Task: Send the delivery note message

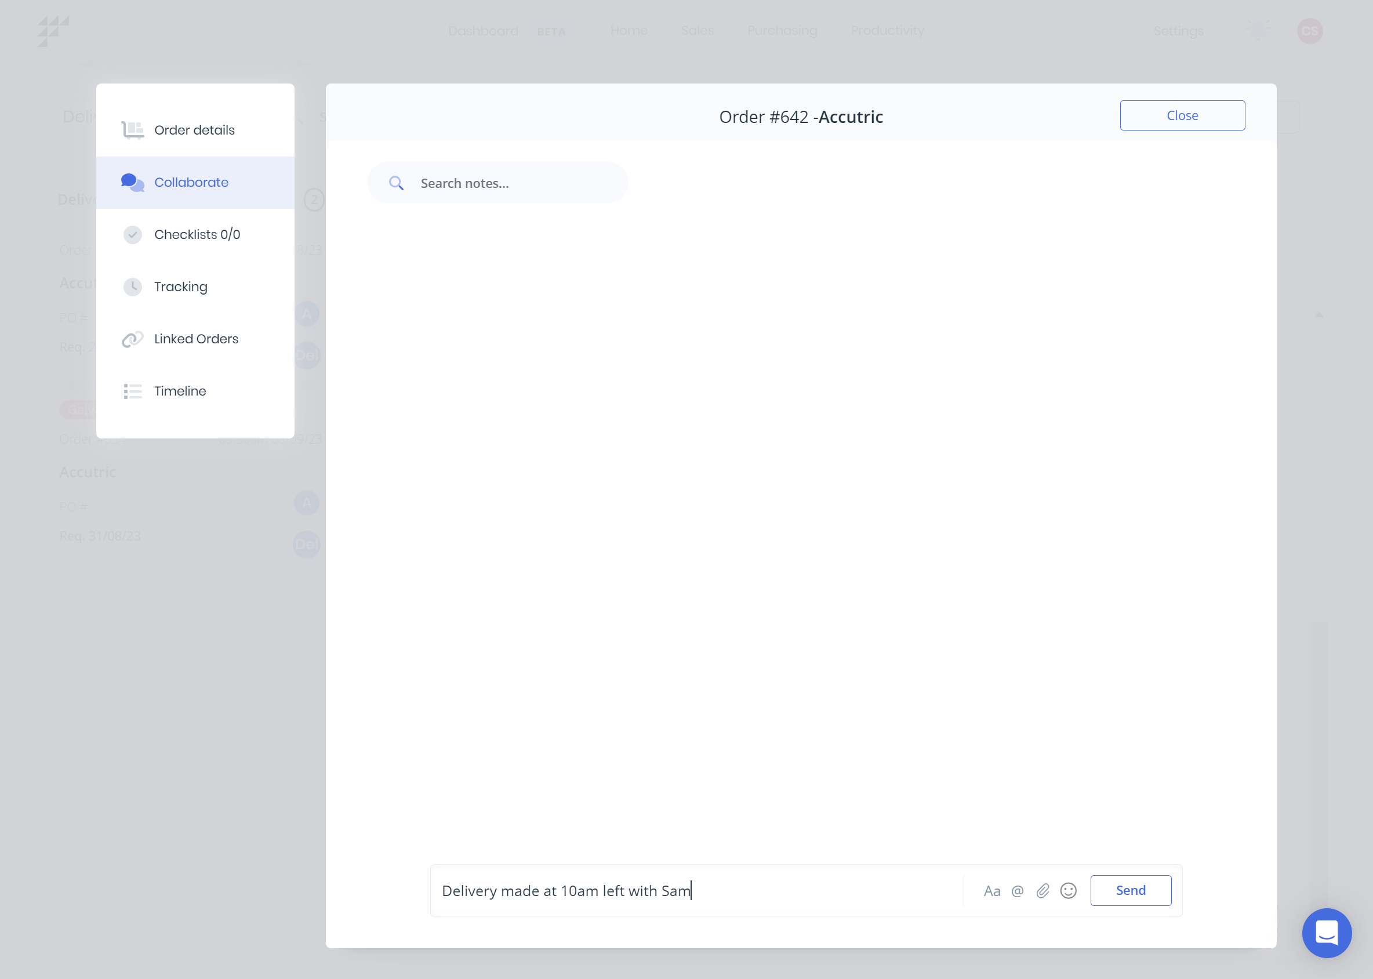Action: [x=1131, y=890]
